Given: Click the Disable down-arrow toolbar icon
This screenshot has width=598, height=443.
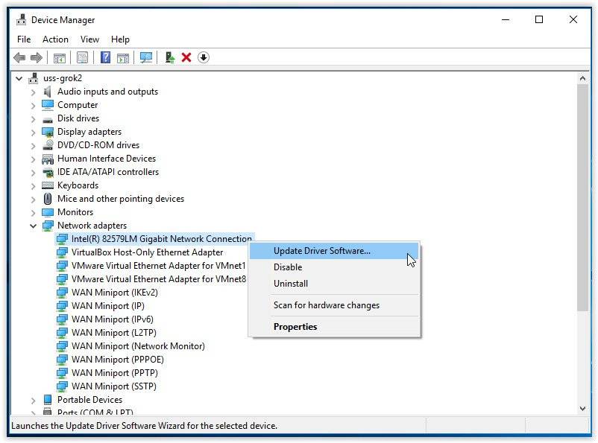Looking at the screenshot, I should coord(204,57).
